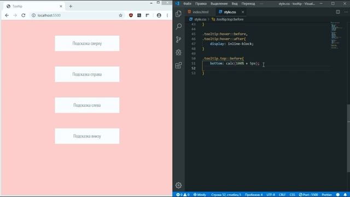
Task: Click the red shield extension icon
Action: pos(131,15)
